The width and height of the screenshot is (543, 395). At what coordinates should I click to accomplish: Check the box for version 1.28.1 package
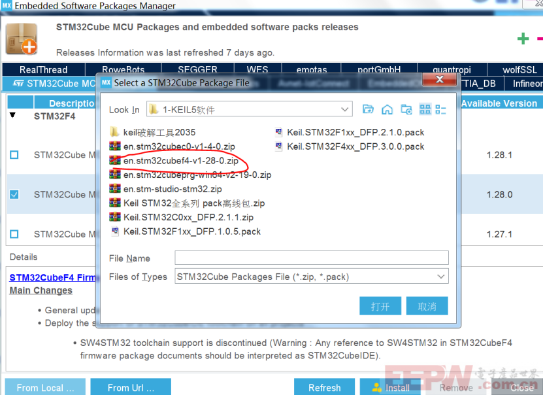tap(14, 154)
